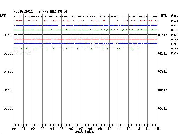Click the 04:15 UTC time label
Screen dimensions: 179x136
pyautogui.click(x=163, y=90)
